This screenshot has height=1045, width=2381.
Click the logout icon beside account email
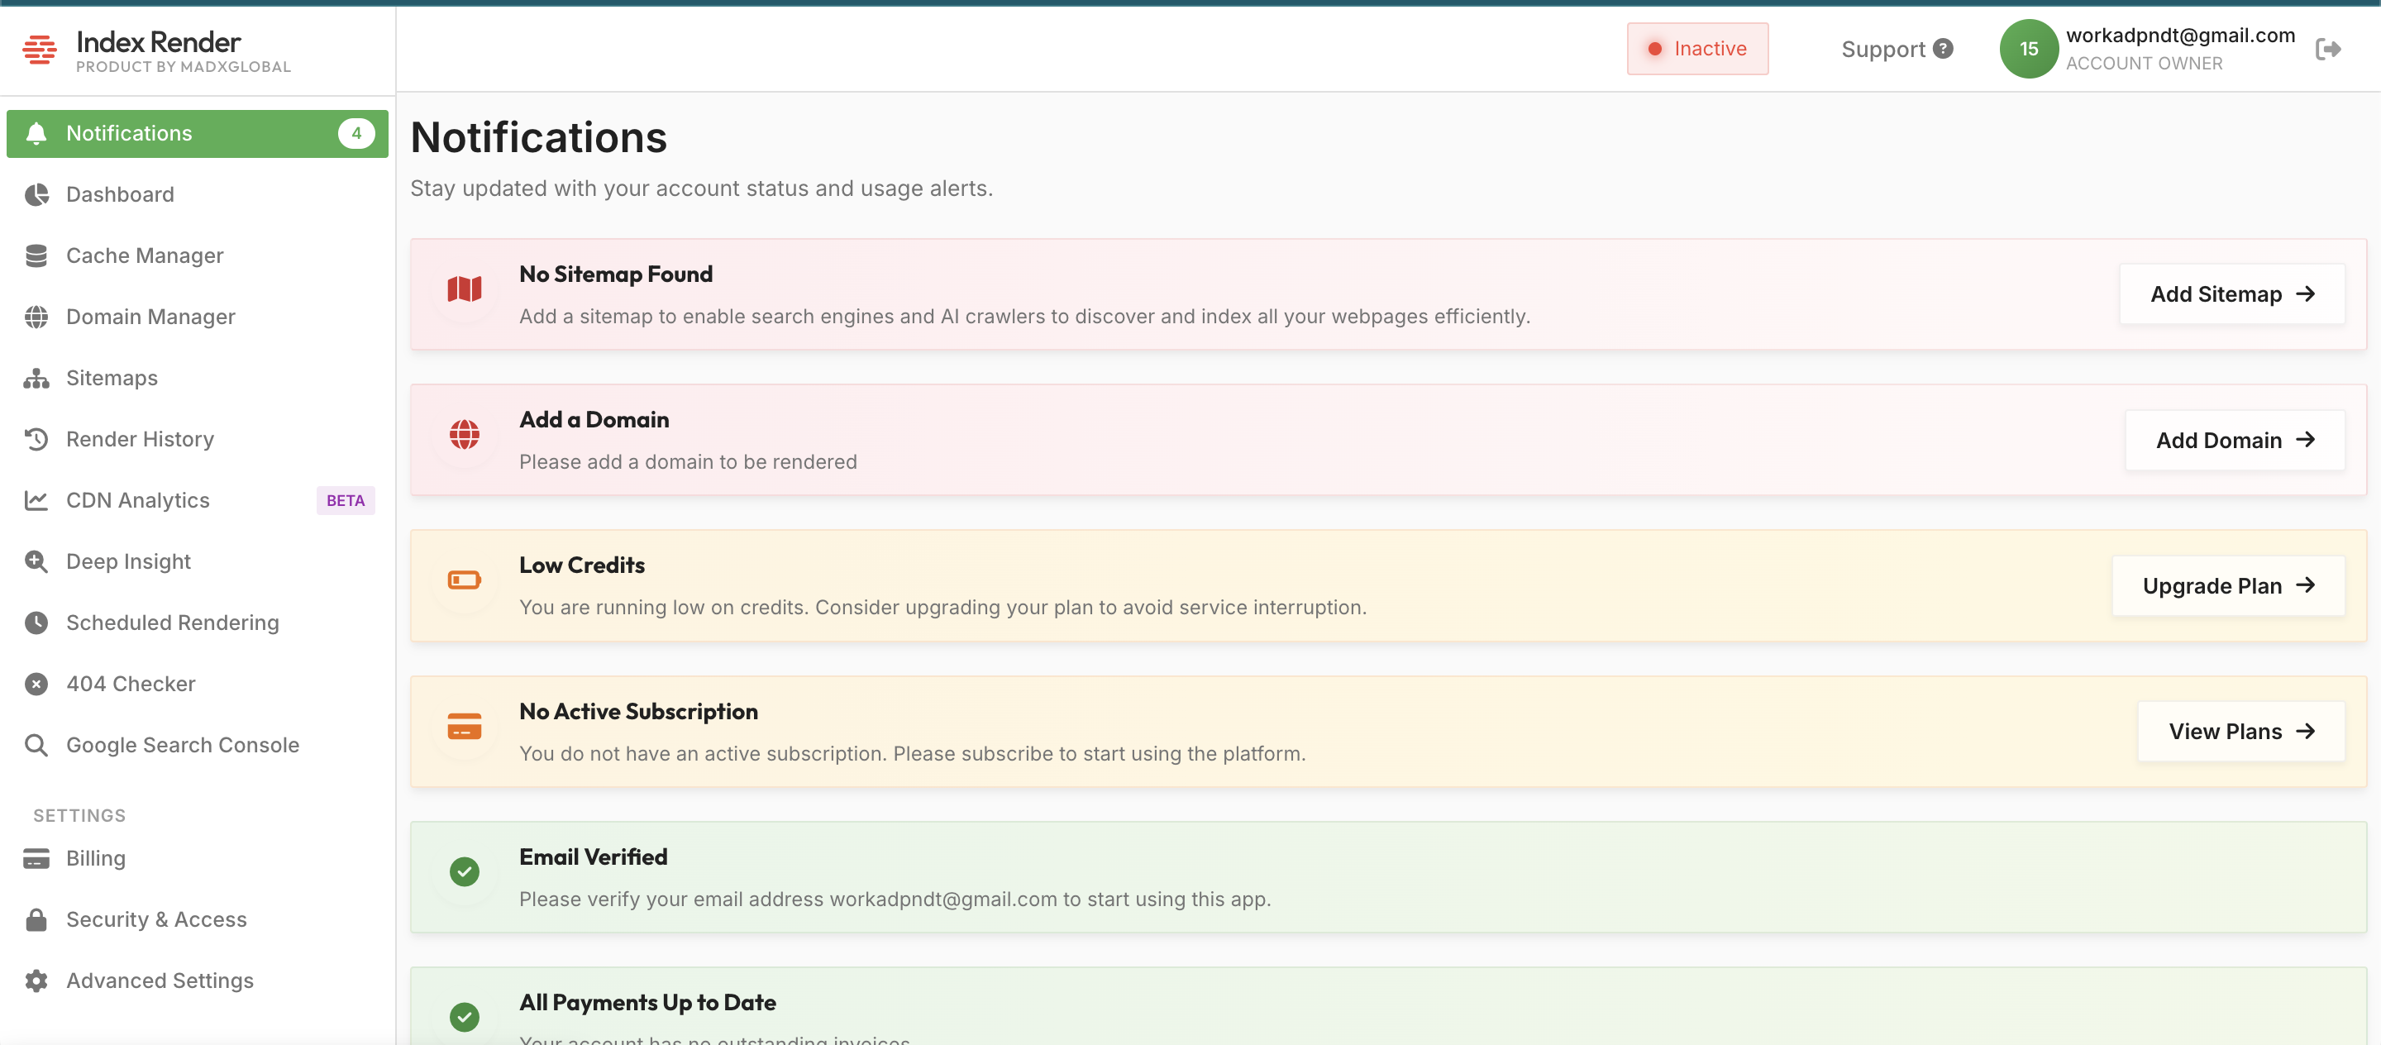click(x=2327, y=49)
